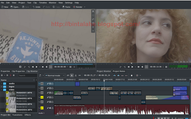Hide video on track V2
The height and width of the screenshot is (119, 191).
pos(50,97)
